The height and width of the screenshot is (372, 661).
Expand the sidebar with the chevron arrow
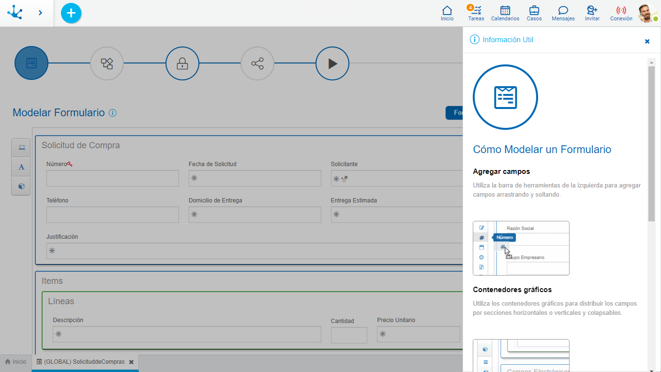[x=40, y=13]
